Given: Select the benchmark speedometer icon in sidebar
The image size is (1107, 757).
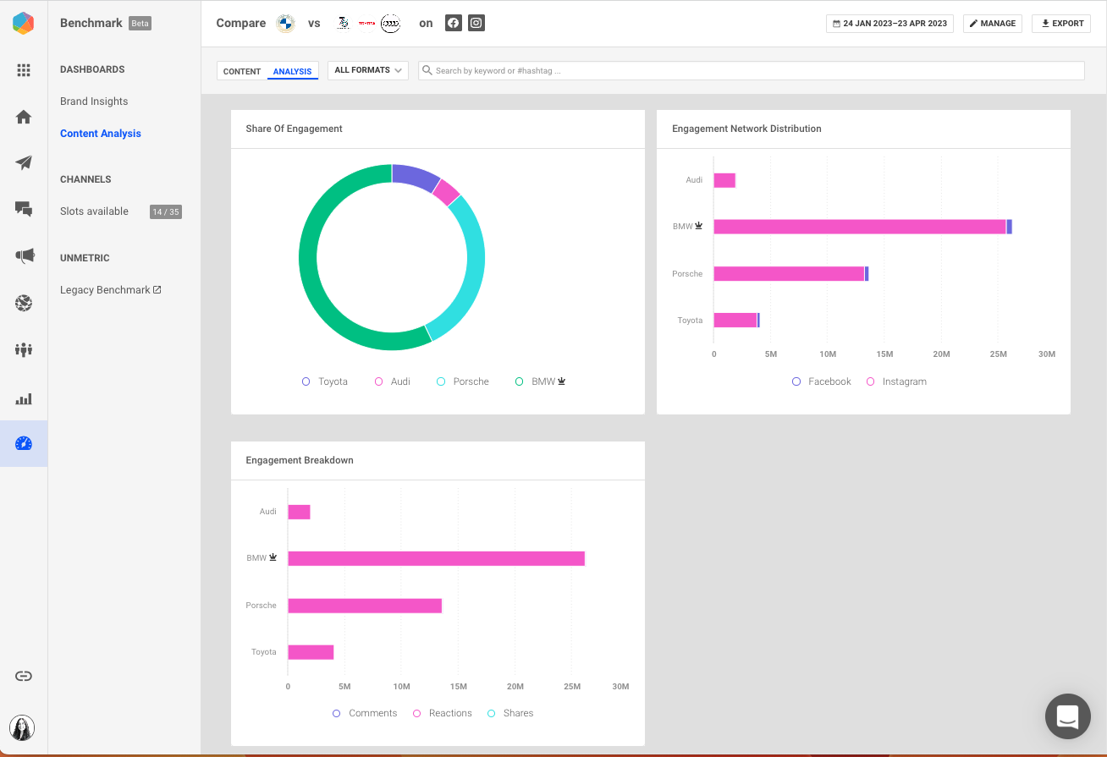Looking at the screenshot, I should click(x=24, y=443).
